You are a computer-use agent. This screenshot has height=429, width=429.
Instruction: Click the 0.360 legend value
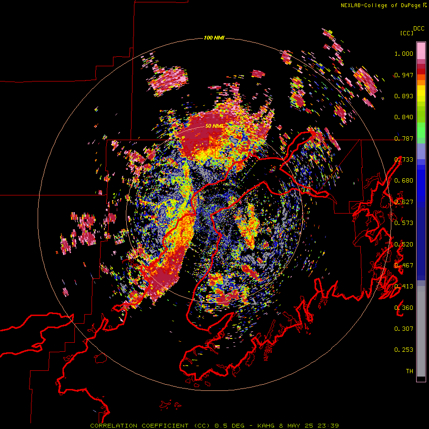(404, 307)
